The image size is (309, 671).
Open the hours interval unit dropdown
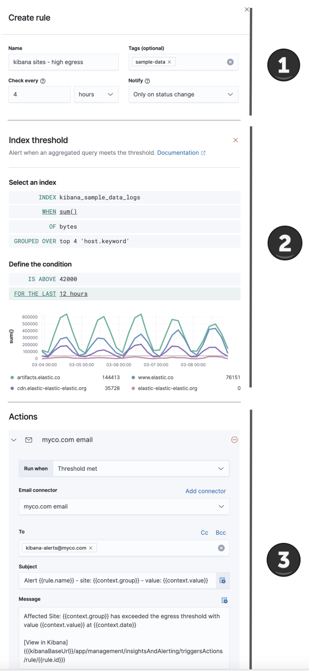(96, 94)
